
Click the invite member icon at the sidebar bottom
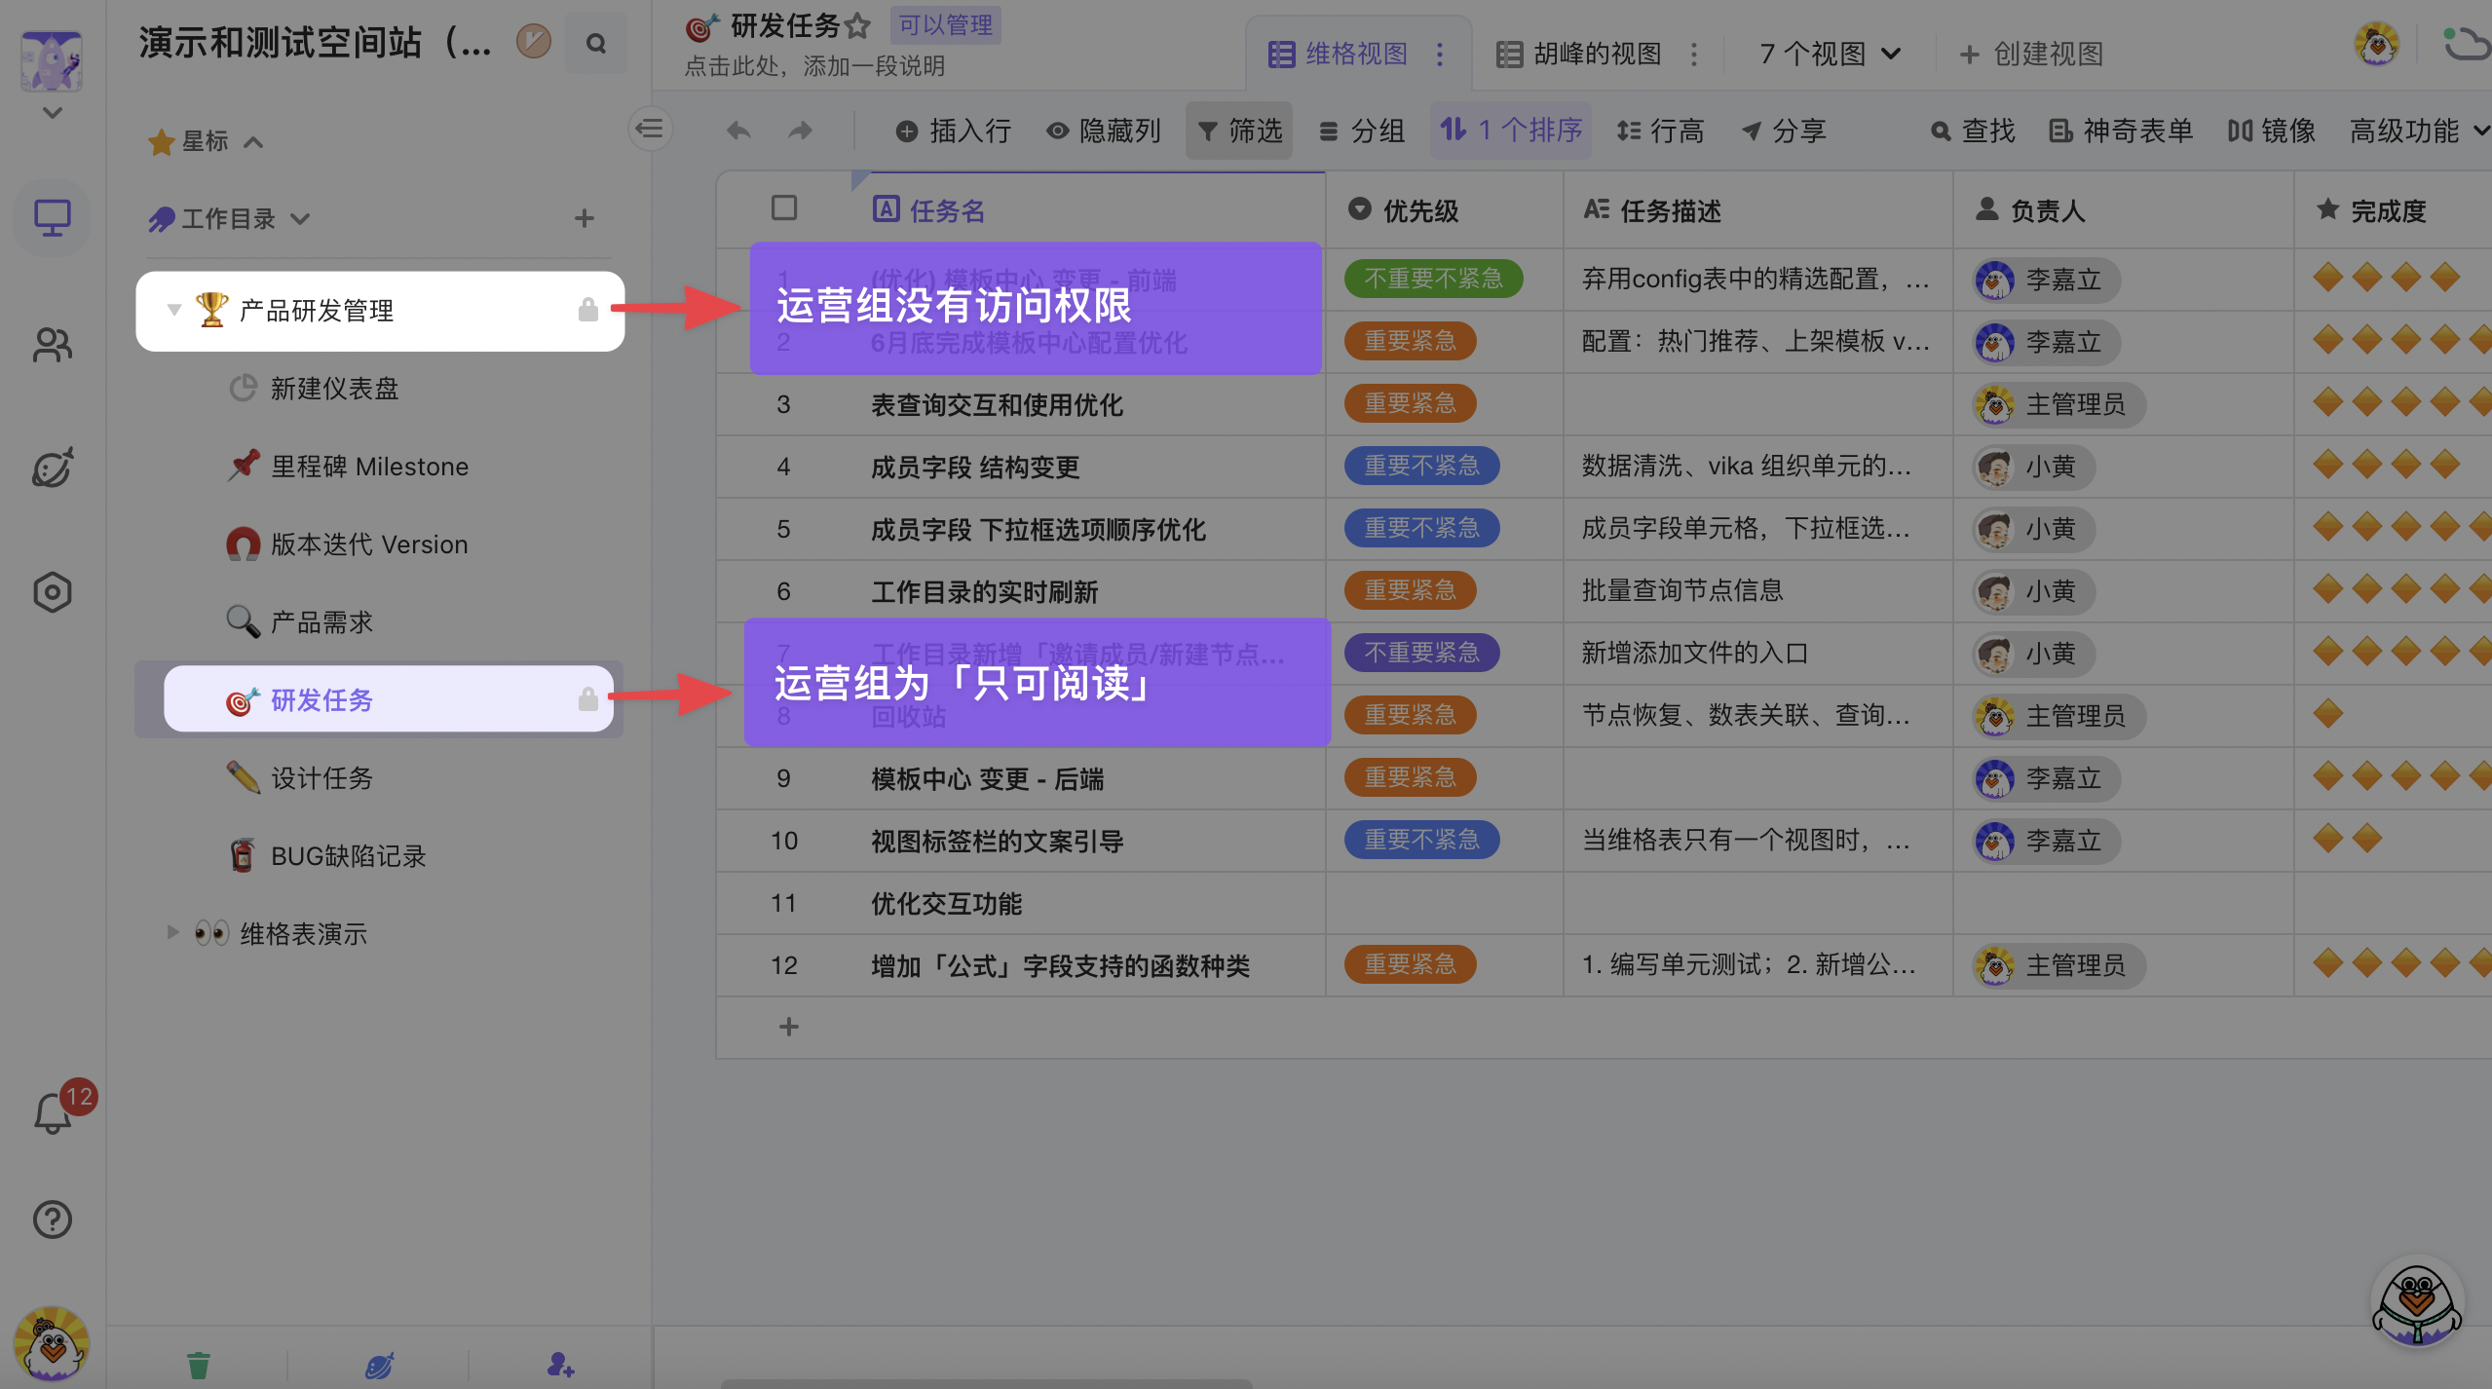[560, 1365]
